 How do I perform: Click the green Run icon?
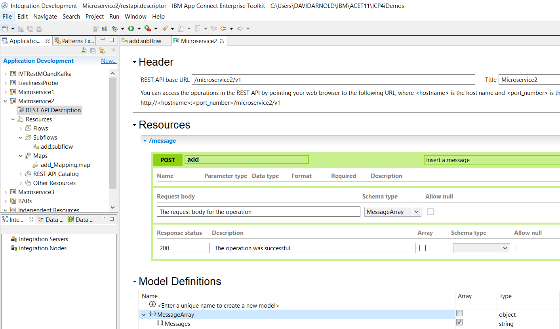tap(131, 28)
